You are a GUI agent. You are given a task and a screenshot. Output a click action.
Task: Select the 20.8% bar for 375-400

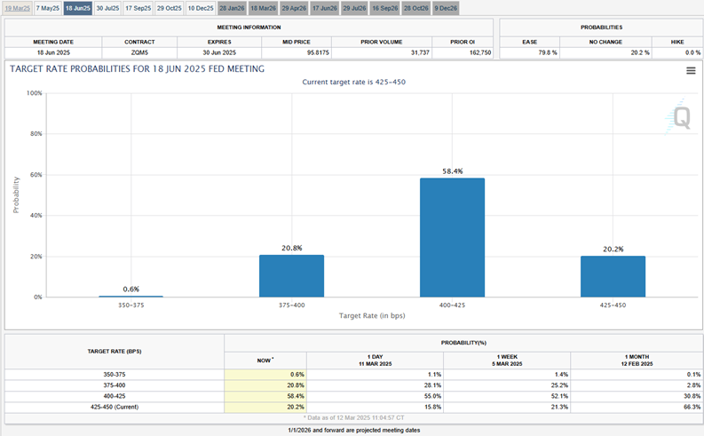291,275
